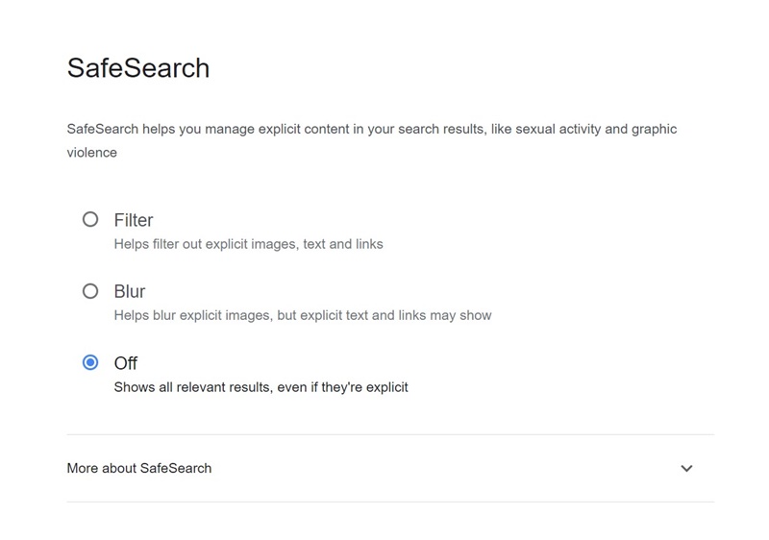Image resolution: width=769 pixels, height=540 pixels.
Task: Click the SafeSearch intro paragraph's first line
Action: (372, 129)
